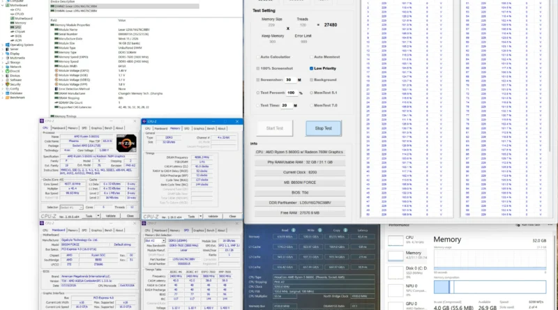The height and width of the screenshot is (310, 558).
Task: Click Run new task in Task Manager
Action: point(529,225)
